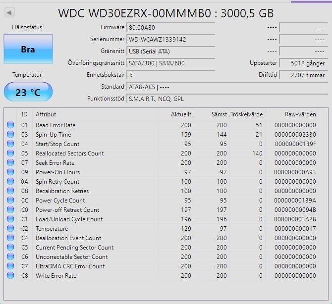332x304 pixels.
Task: Click status orb for Write Error Rate
Action: pyautogui.click(x=10, y=275)
